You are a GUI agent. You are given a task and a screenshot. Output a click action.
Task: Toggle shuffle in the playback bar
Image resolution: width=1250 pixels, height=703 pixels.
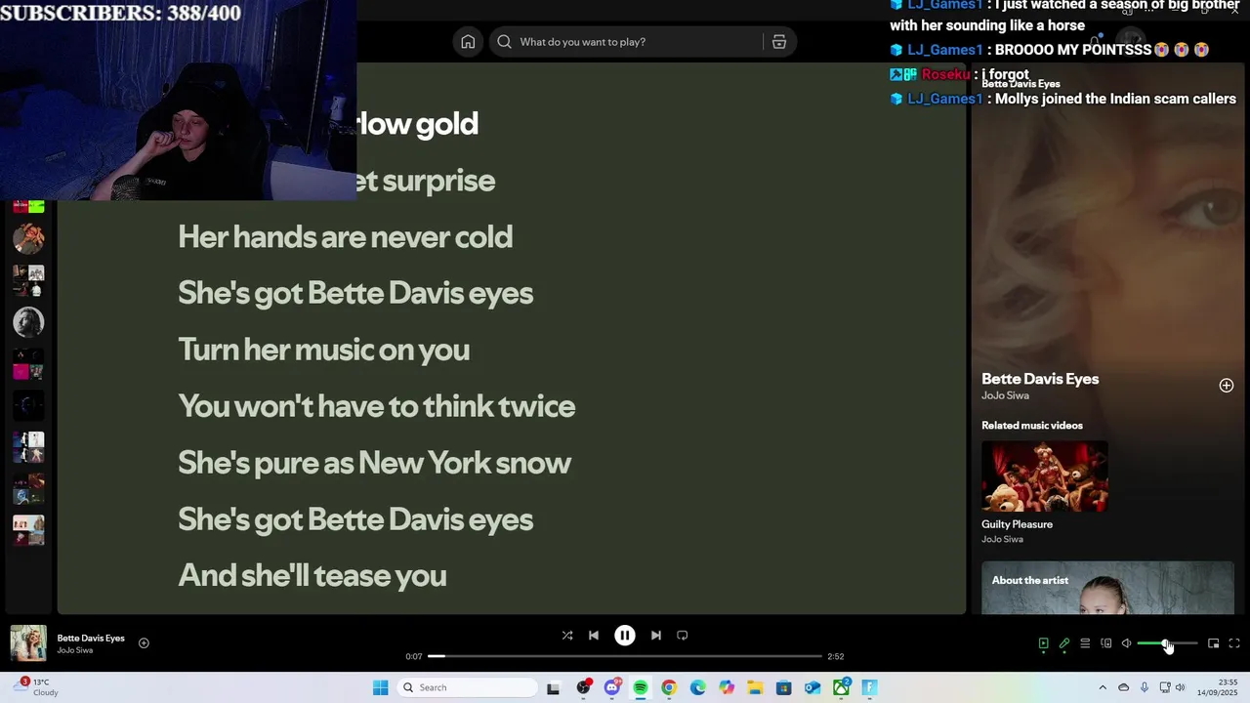(567, 636)
